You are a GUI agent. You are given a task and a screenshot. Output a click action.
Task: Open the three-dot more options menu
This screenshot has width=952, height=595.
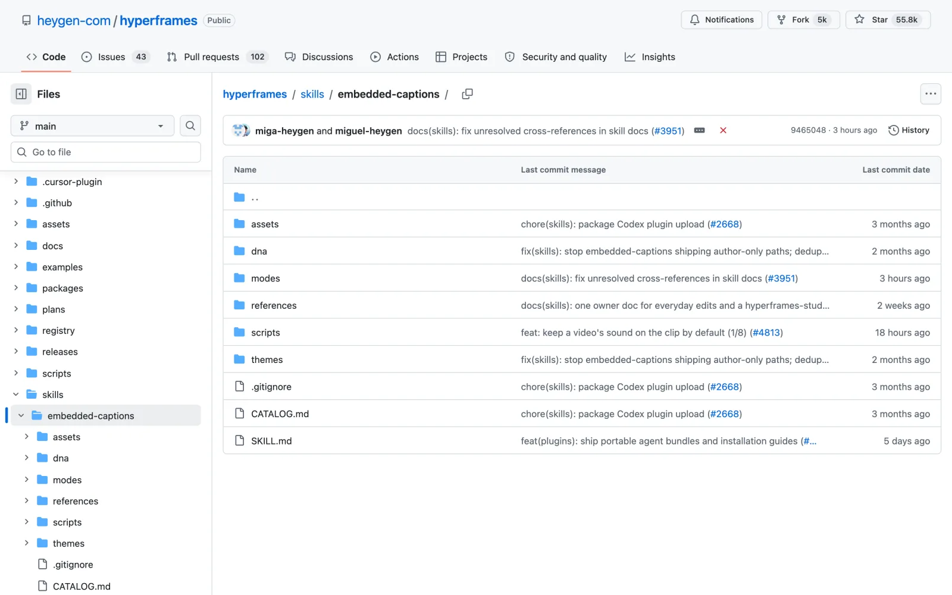pyautogui.click(x=931, y=94)
